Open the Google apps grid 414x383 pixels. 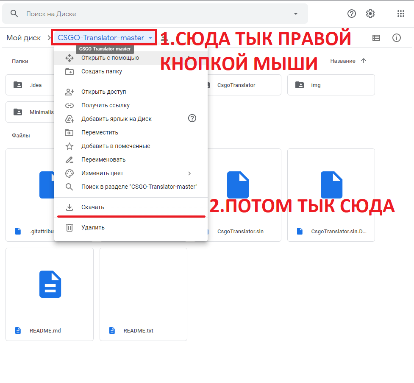click(x=400, y=14)
